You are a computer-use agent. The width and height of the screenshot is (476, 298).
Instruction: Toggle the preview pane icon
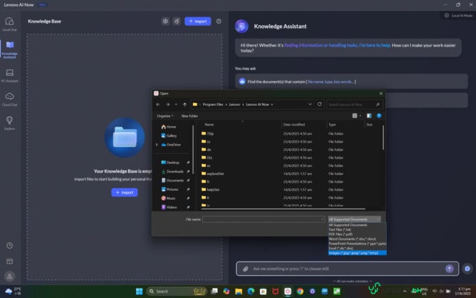point(369,116)
